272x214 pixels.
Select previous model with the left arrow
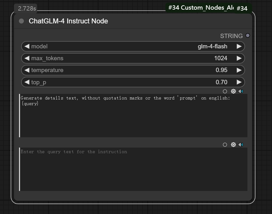pos(27,46)
